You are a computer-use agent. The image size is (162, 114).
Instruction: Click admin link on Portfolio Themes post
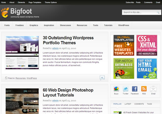tap(55, 48)
